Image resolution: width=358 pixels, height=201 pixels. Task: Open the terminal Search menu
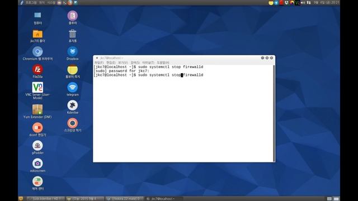pyautogui.click(x=135, y=63)
